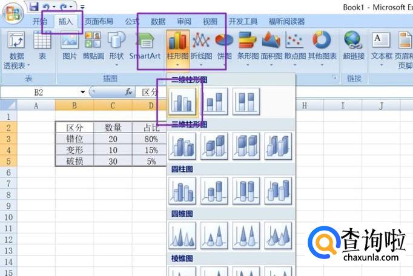Click the Save icon in quick access toolbar
This screenshot has height=276, width=413.
coord(34,7)
